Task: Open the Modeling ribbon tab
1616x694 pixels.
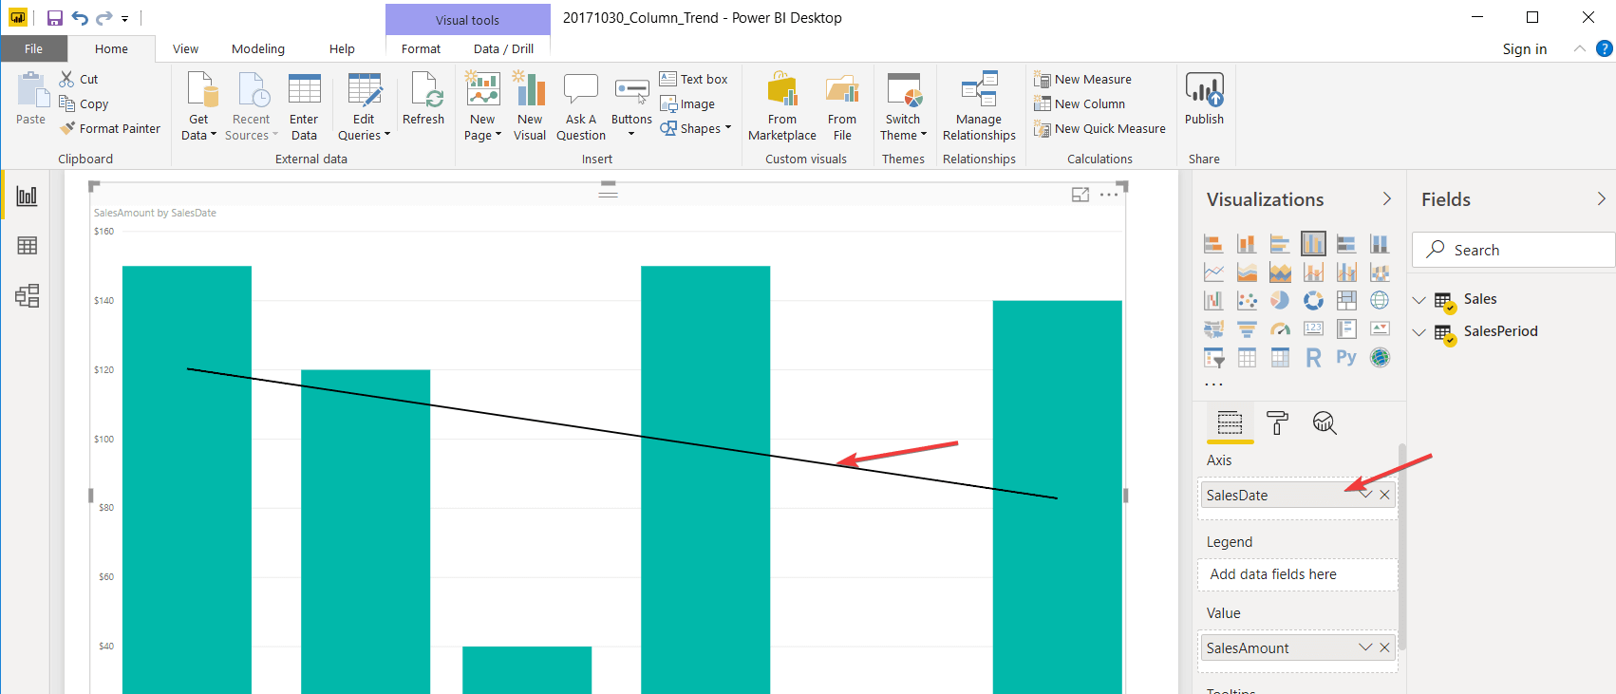Action: click(x=257, y=49)
